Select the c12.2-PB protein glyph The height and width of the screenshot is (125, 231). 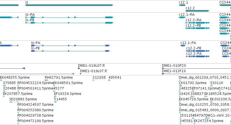[x=198, y=51]
